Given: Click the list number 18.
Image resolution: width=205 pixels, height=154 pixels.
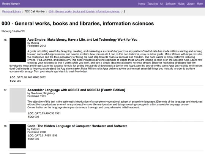Looking at the screenshot, I should point(5,126).
